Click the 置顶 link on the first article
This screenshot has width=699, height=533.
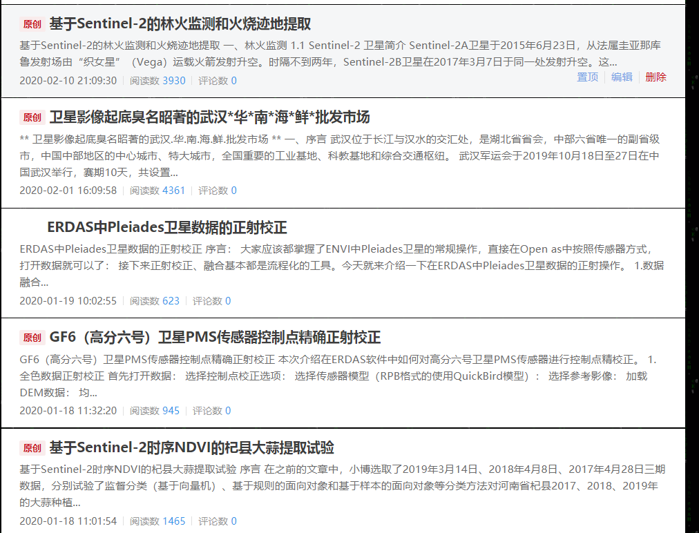click(x=587, y=77)
